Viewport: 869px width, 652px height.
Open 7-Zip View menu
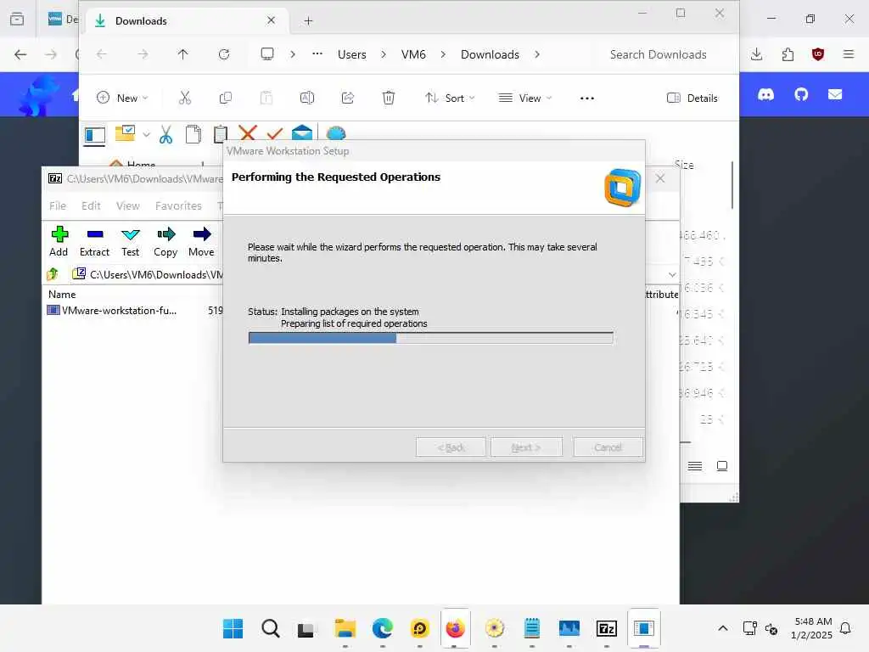[128, 205]
